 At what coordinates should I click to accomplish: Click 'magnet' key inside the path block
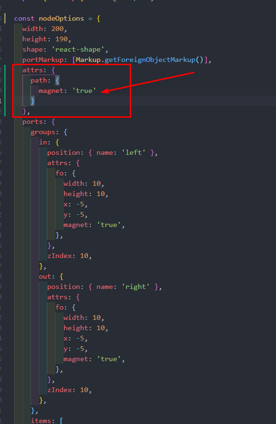pyautogui.click(x=52, y=91)
